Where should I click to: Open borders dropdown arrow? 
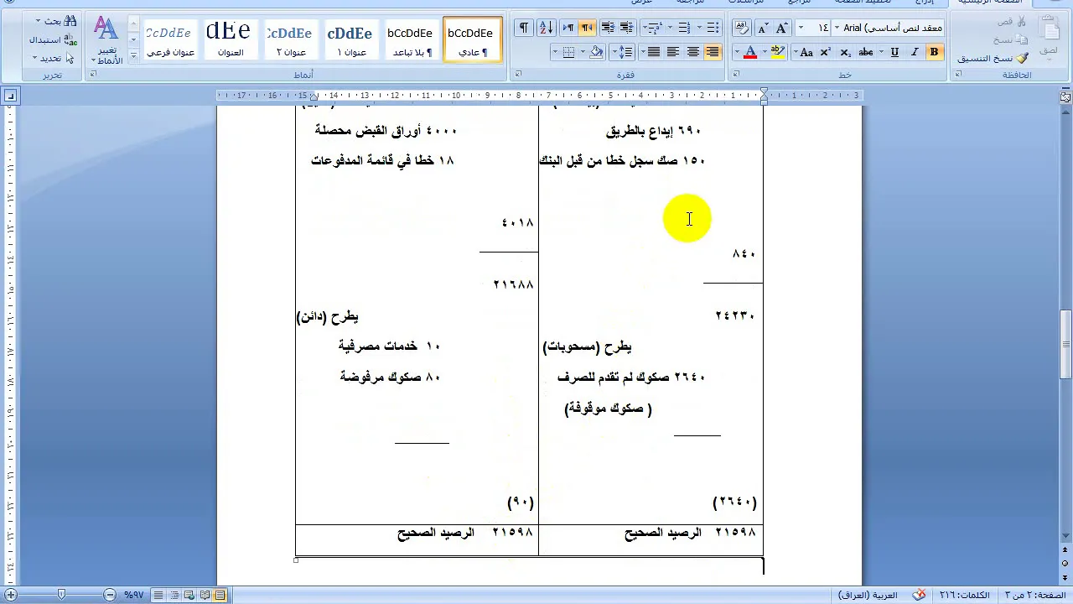click(556, 52)
